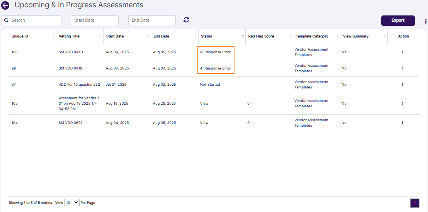This screenshot has width=428, height=212.
Task: Click the Search input field
Action: (31, 20)
